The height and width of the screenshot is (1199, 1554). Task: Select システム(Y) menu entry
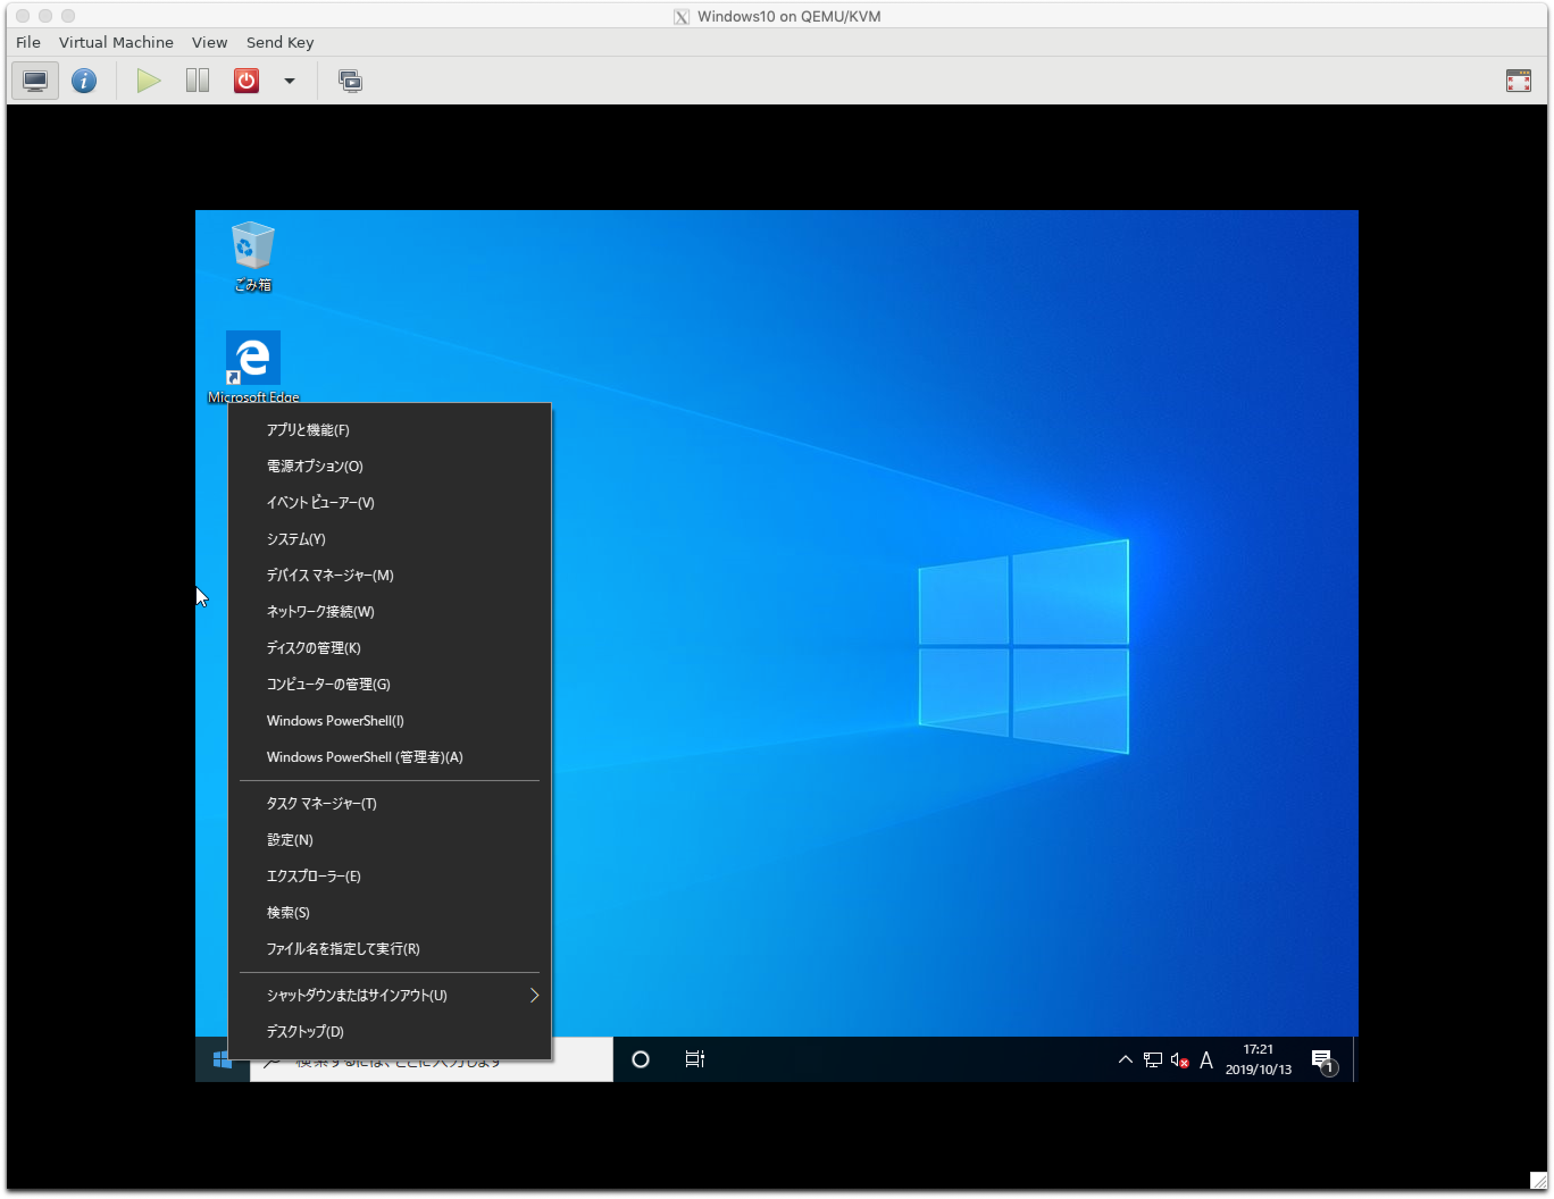[389, 539]
